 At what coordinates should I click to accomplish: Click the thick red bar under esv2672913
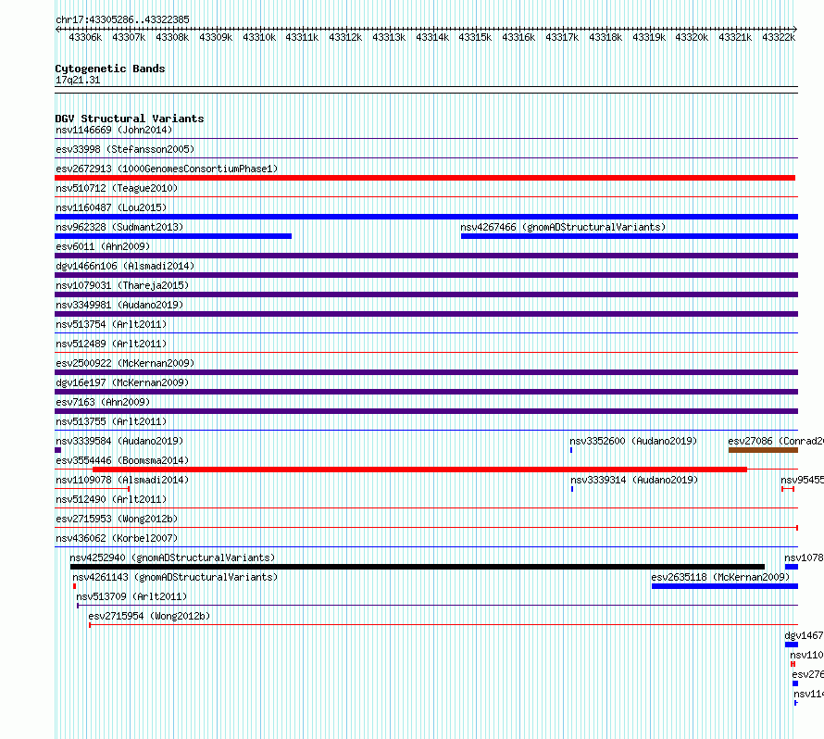(x=425, y=178)
